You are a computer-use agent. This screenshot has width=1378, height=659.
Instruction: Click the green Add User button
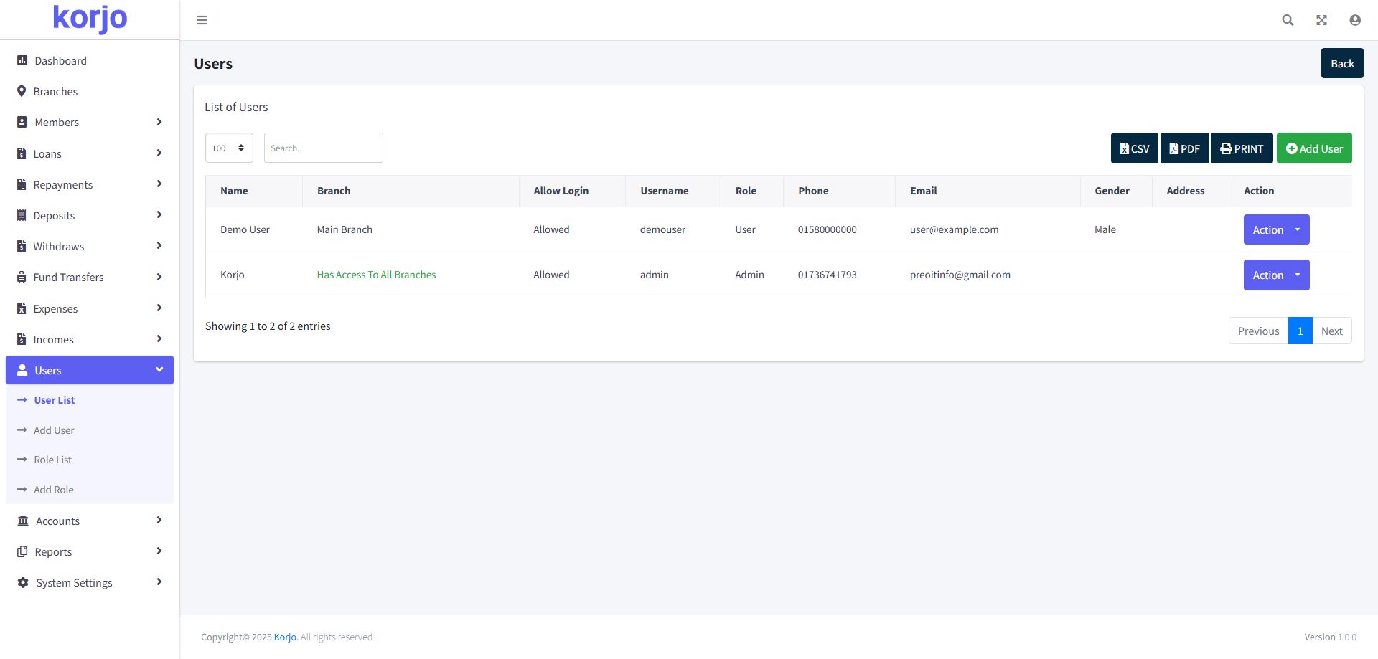[1314, 148]
